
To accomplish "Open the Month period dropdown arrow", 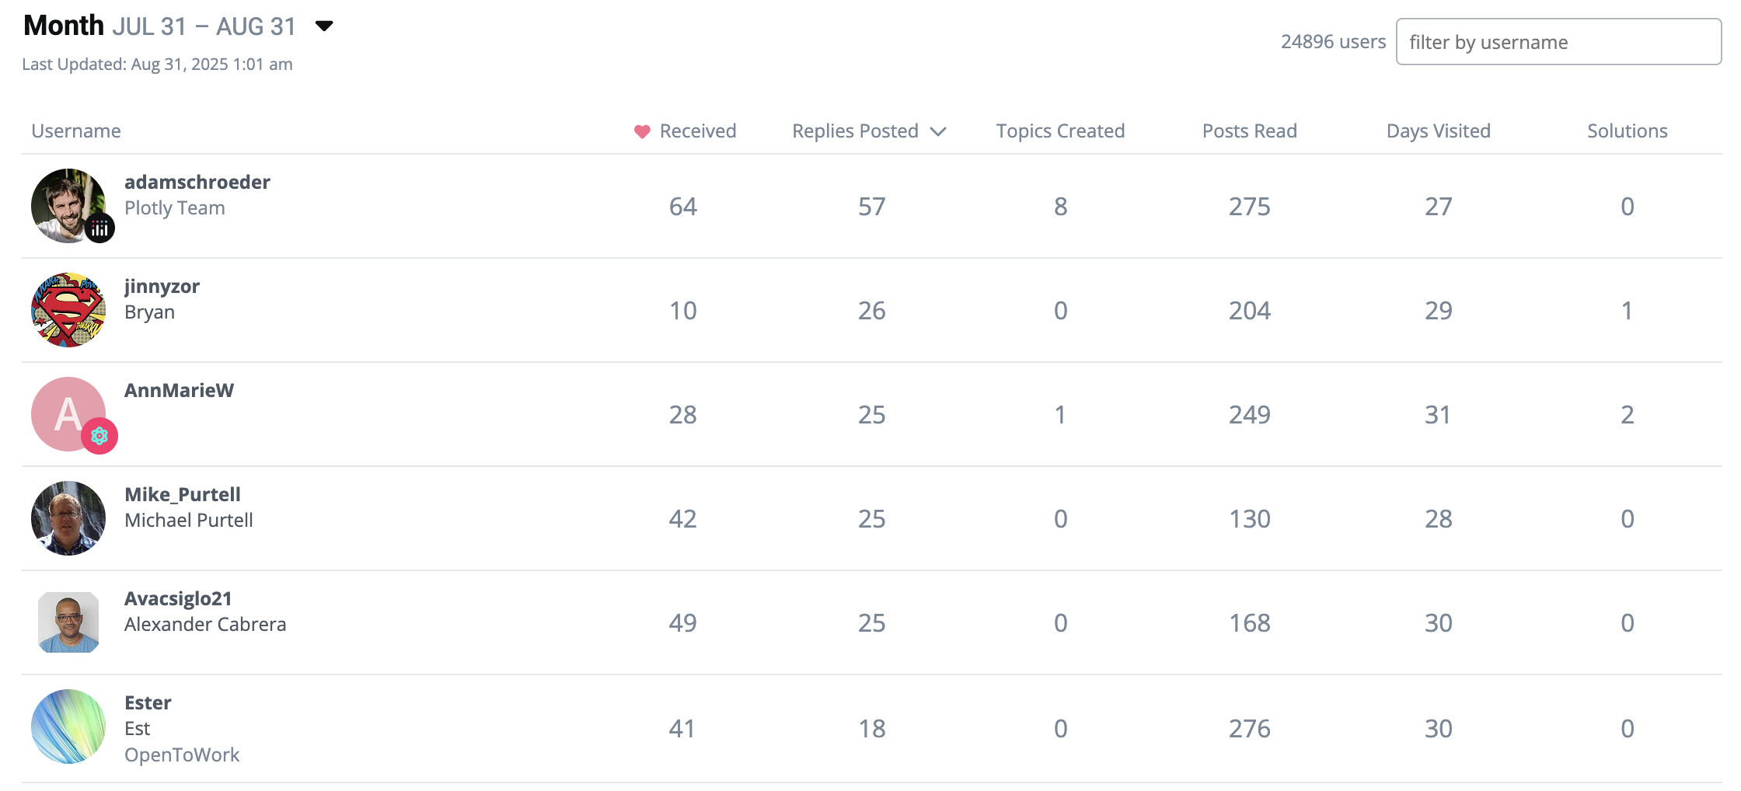I will pyautogui.click(x=324, y=26).
